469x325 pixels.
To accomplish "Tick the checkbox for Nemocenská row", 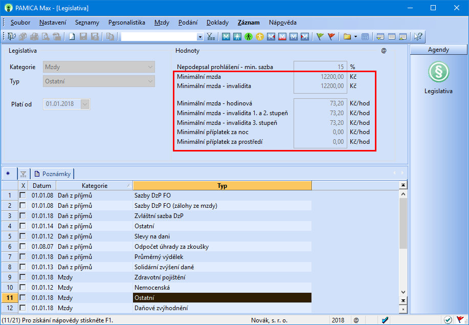I will (23, 288).
